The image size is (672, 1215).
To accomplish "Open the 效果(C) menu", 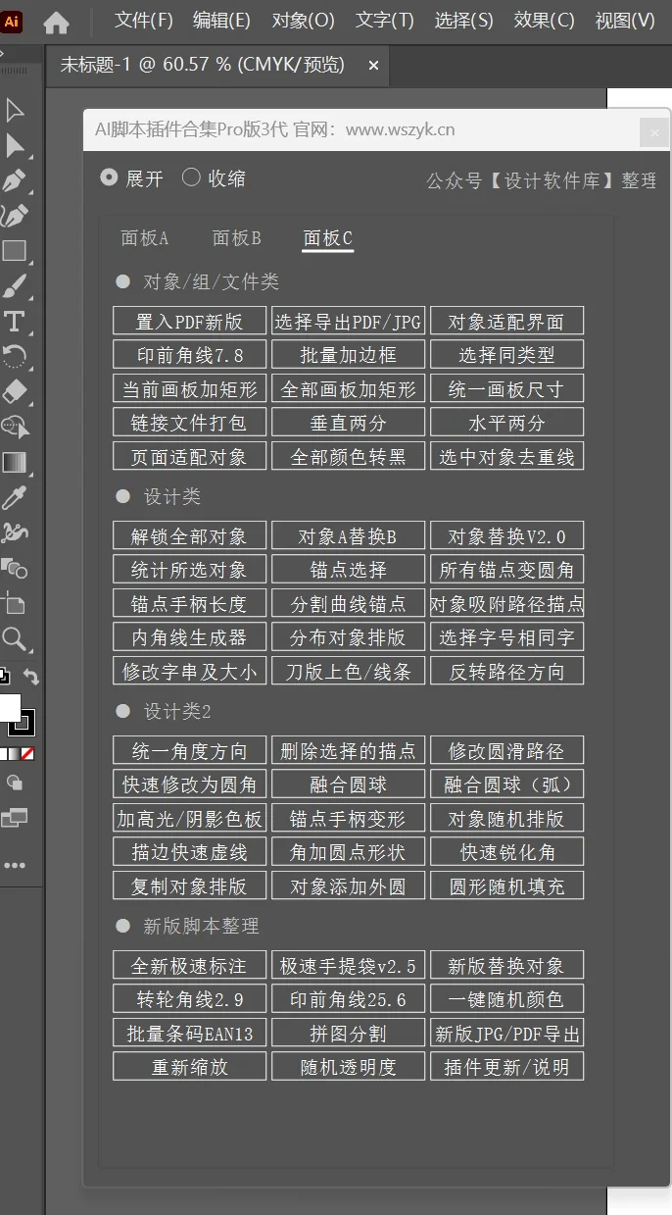I will click(x=545, y=21).
